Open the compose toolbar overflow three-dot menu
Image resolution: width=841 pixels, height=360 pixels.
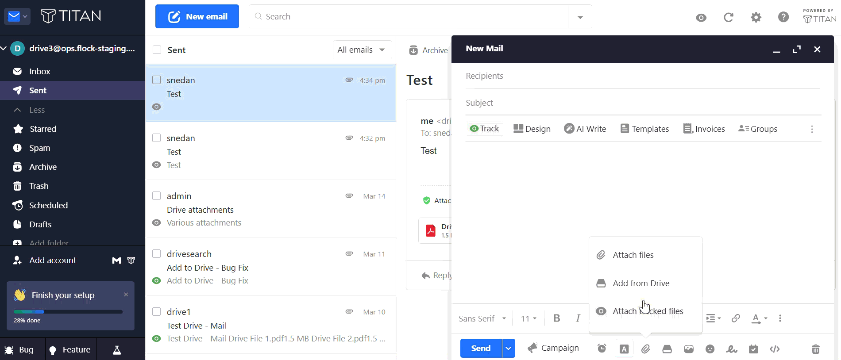click(x=812, y=129)
